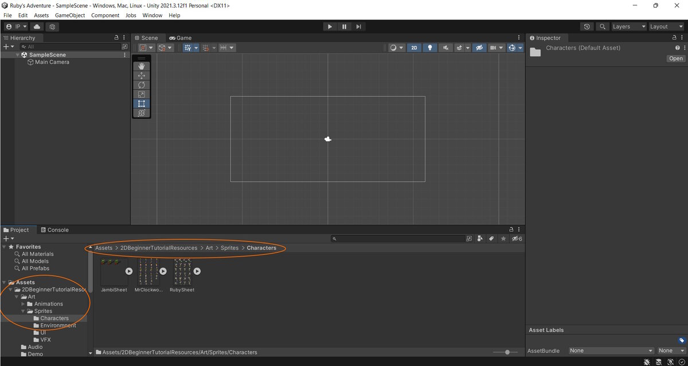Toggle scene audio mute icon
688x366 pixels.
click(x=445, y=48)
